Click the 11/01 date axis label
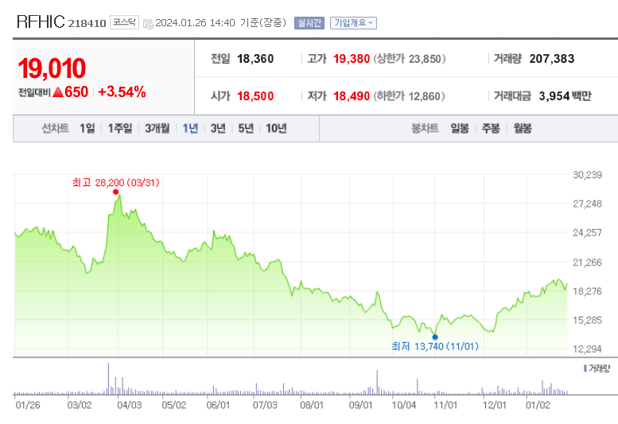This screenshot has height=424, width=618. tap(445, 405)
